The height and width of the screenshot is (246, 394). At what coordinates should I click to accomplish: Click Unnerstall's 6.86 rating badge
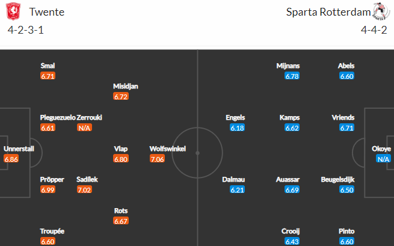pyautogui.click(x=11, y=159)
